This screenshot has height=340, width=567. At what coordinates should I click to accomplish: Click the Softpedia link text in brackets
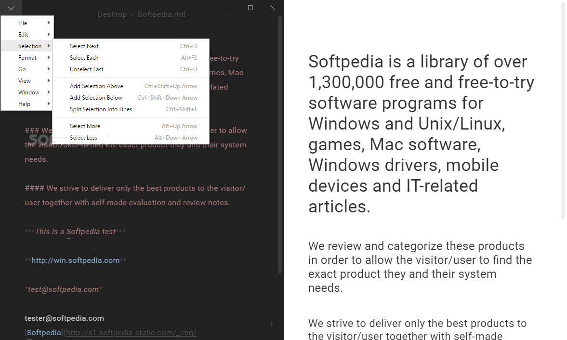[x=44, y=333]
